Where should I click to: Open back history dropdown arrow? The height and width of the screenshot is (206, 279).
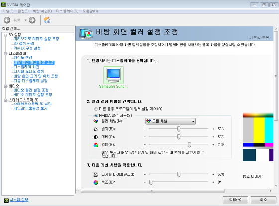[25, 20]
